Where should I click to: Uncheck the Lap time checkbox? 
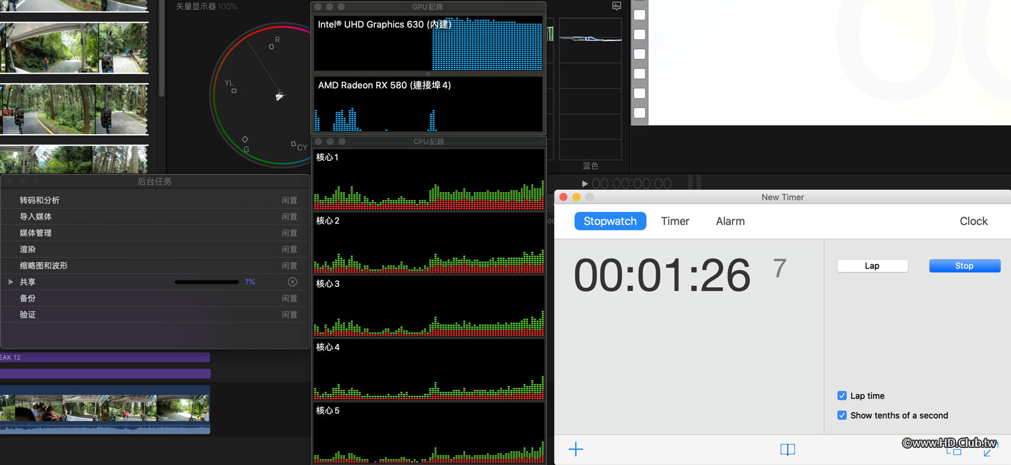click(842, 396)
